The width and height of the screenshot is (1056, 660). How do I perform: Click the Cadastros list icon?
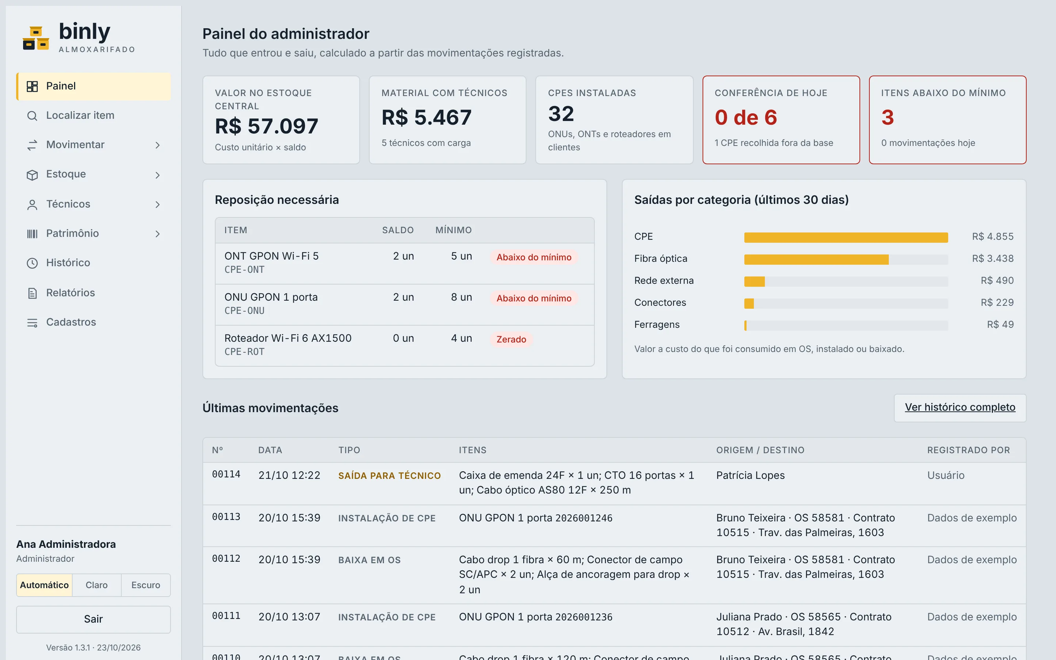32,322
